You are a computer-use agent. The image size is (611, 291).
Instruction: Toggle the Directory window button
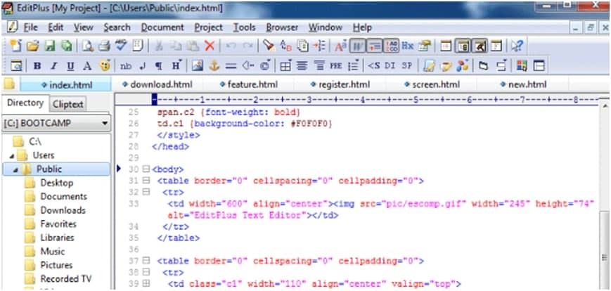[463, 47]
